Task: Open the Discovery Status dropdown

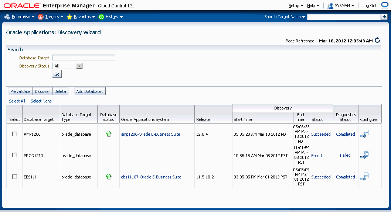Action: click(67, 66)
